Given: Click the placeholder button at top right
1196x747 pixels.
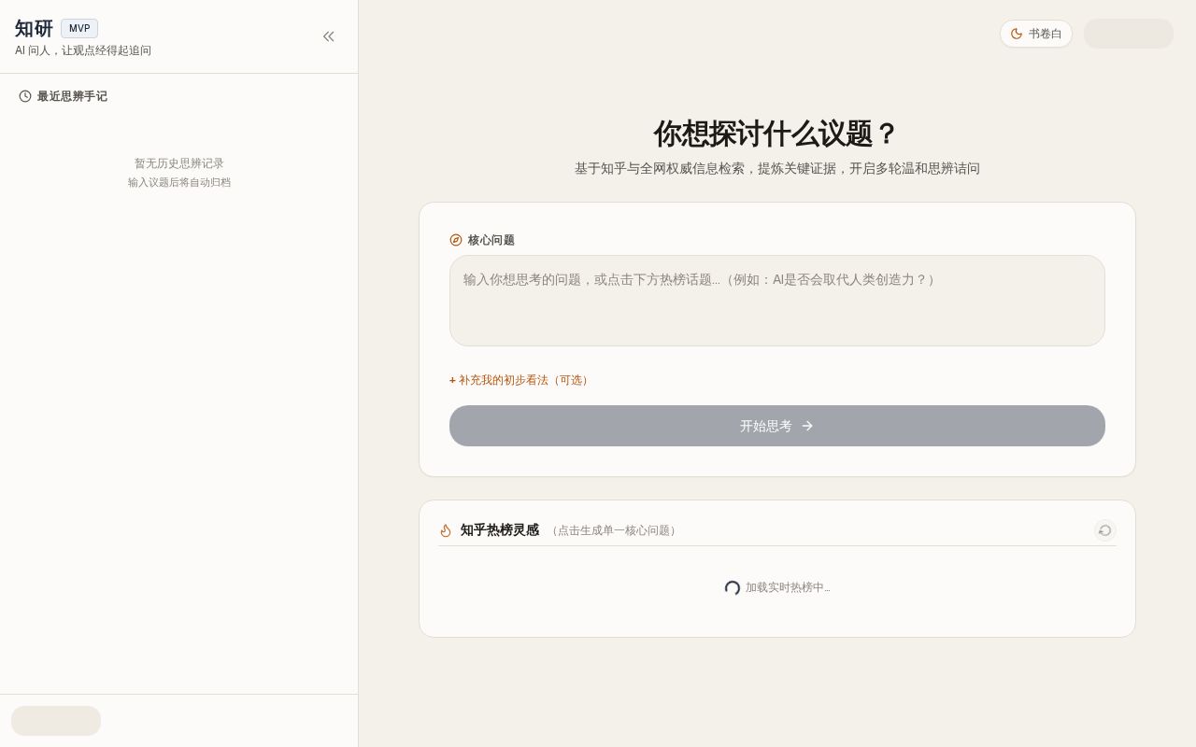Looking at the screenshot, I should click(1129, 34).
